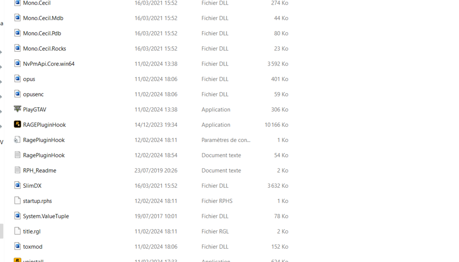The height and width of the screenshot is (262, 459).
Task: Click the System.ValueTuple file name
Action: click(46, 216)
